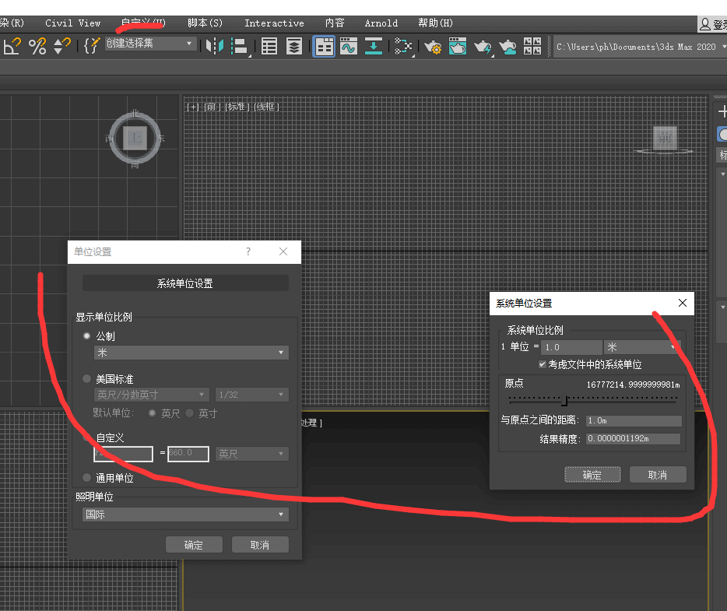Click 取消 in the 系统单位设置 dialog

[657, 475]
